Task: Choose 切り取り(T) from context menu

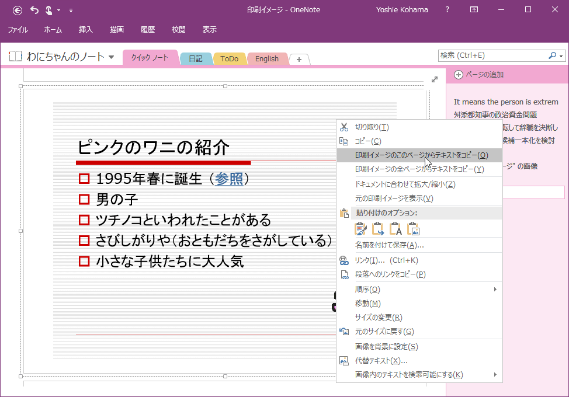Action: [419, 127]
